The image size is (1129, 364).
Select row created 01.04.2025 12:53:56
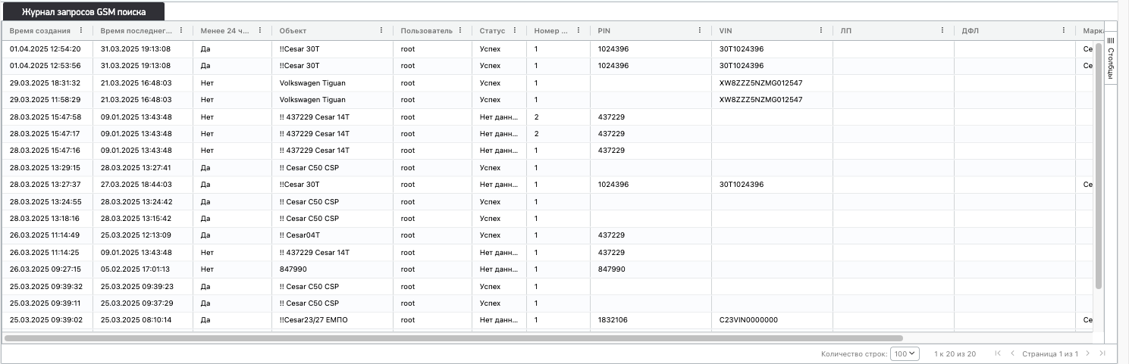pyautogui.click(x=547, y=65)
